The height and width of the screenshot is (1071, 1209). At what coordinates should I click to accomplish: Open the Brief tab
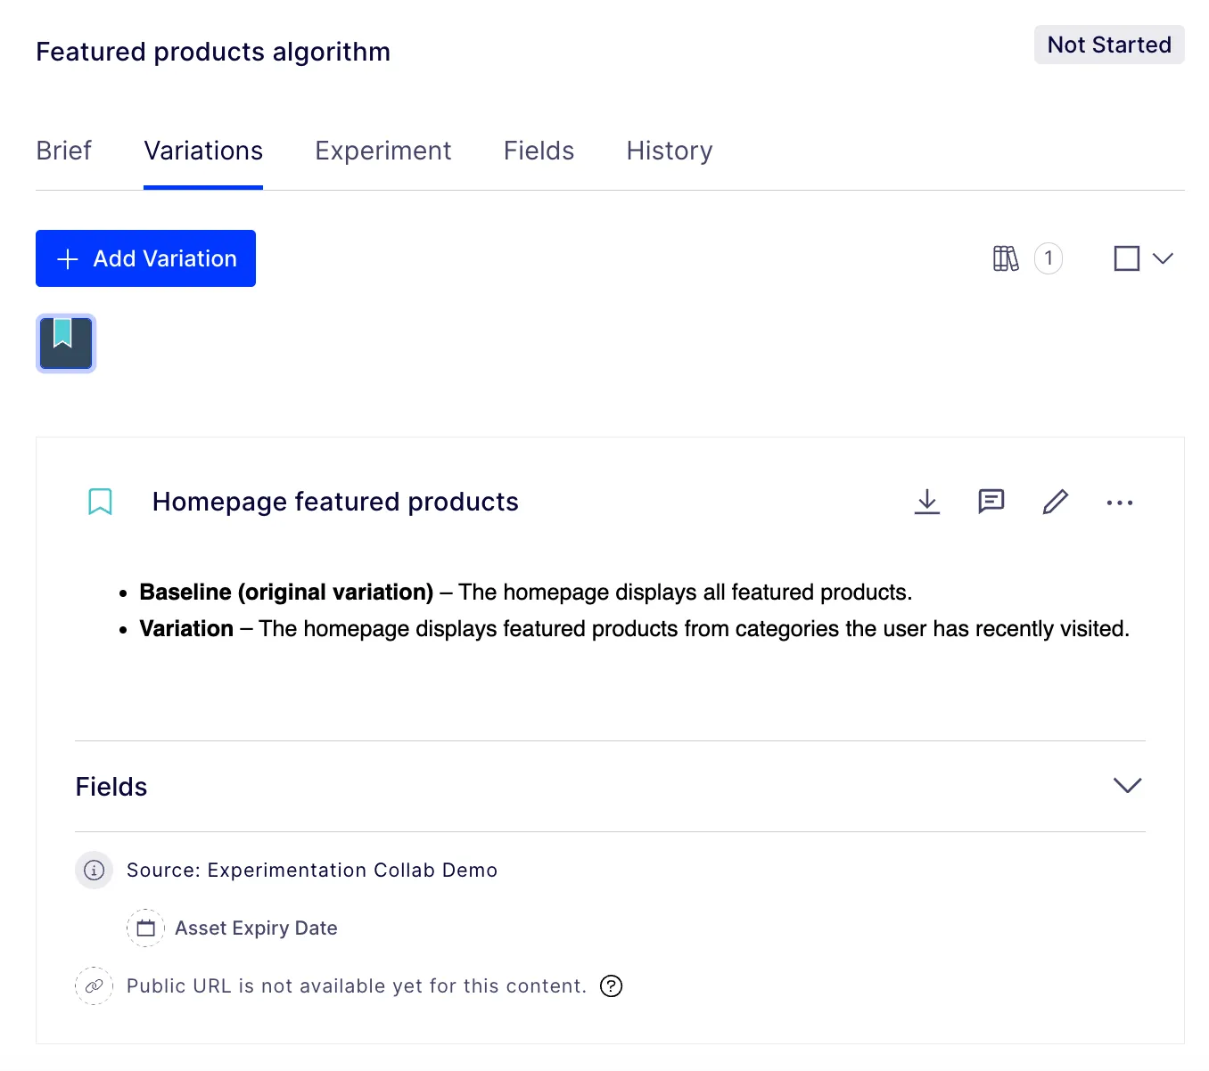pos(63,151)
